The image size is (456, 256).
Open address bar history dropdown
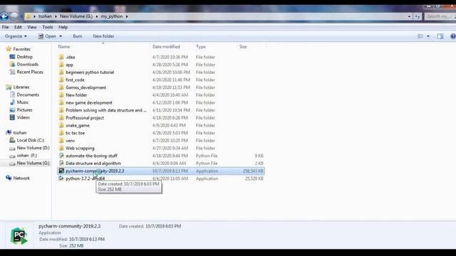click(x=409, y=16)
